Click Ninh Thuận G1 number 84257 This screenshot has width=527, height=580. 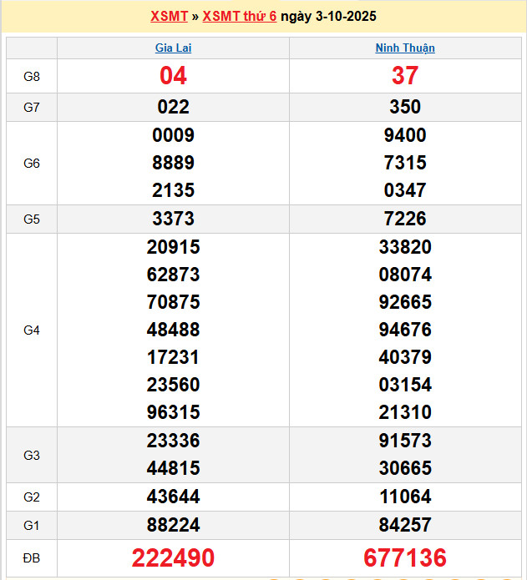pos(405,525)
